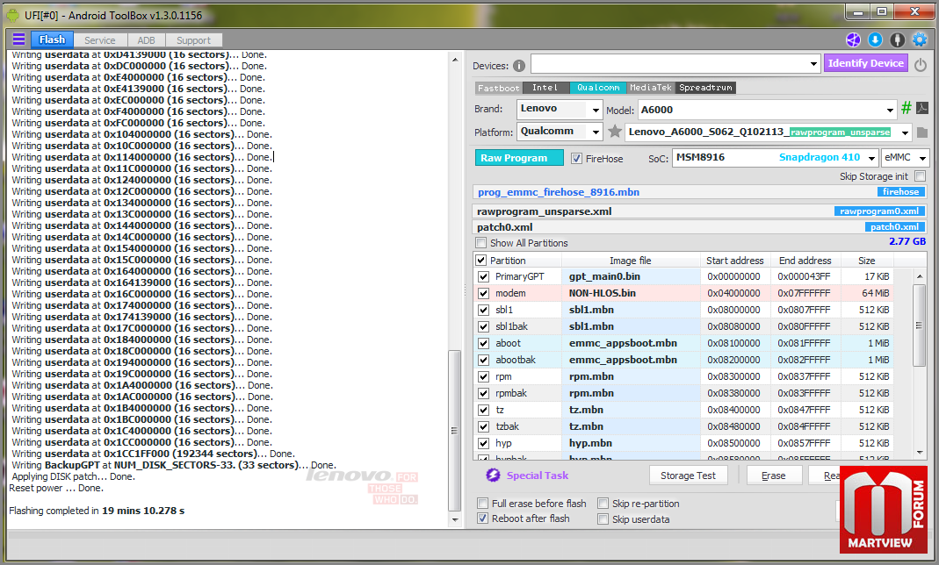The height and width of the screenshot is (565, 939).
Task: Click the green hash icon
Action: pyautogui.click(x=906, y=108)
